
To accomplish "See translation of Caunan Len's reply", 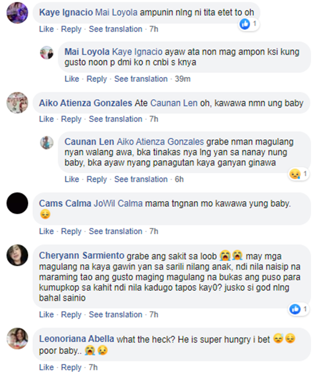I will pos(141,179).
